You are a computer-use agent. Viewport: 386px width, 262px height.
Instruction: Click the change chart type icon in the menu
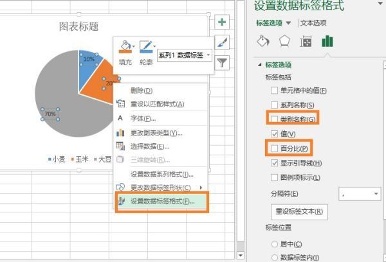coord(120,133)
